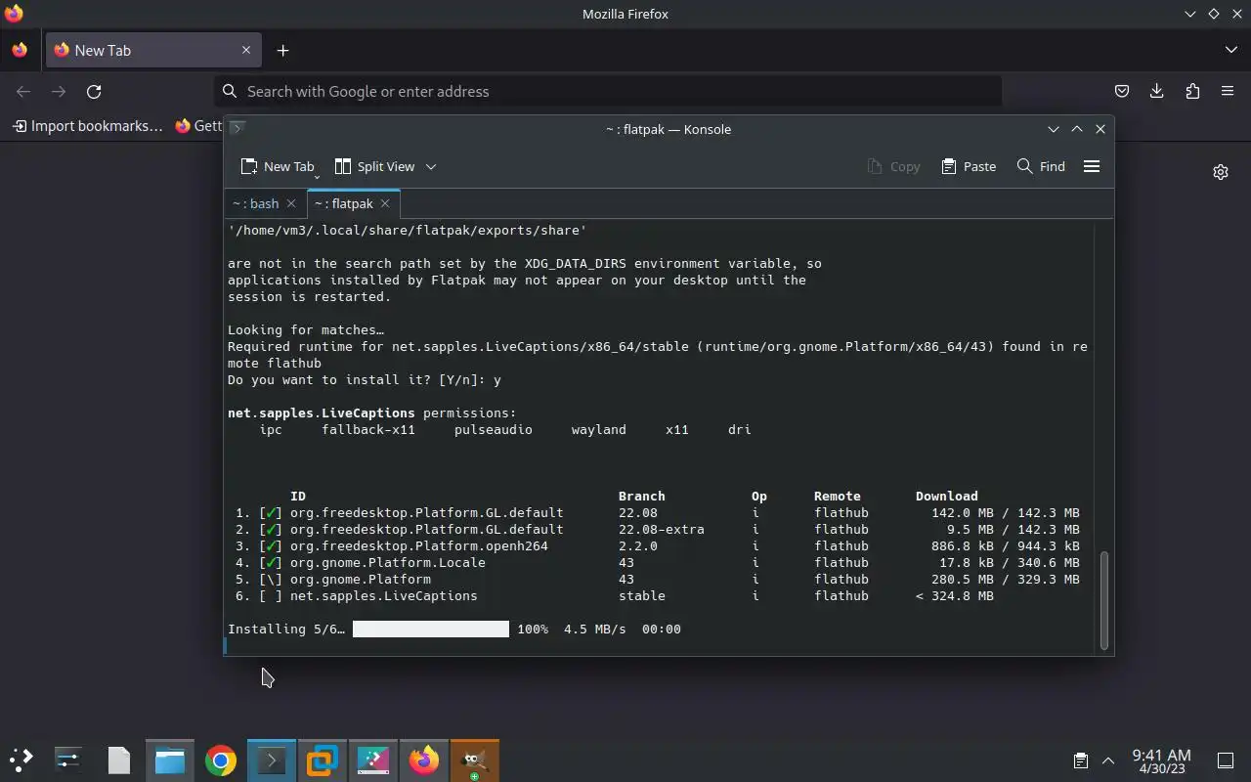Launch Google Chrome from taskbar
Screen dimensions: 1251x782
pyautogui.click(x=221, y=760)
